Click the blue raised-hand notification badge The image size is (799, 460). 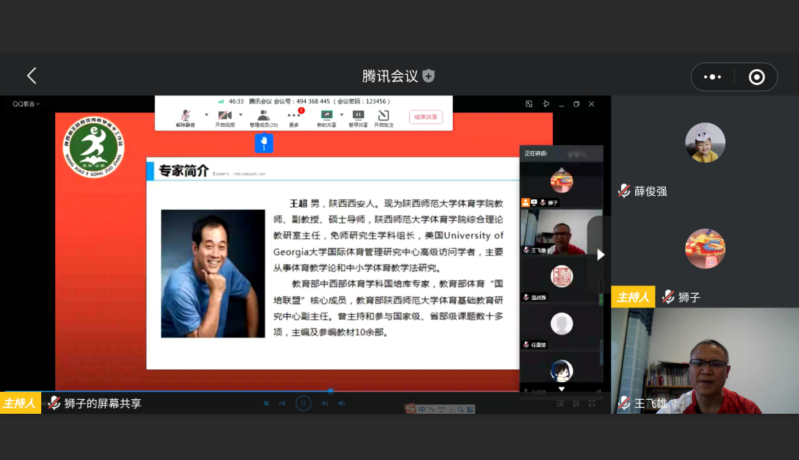click(x=264, y=143)
